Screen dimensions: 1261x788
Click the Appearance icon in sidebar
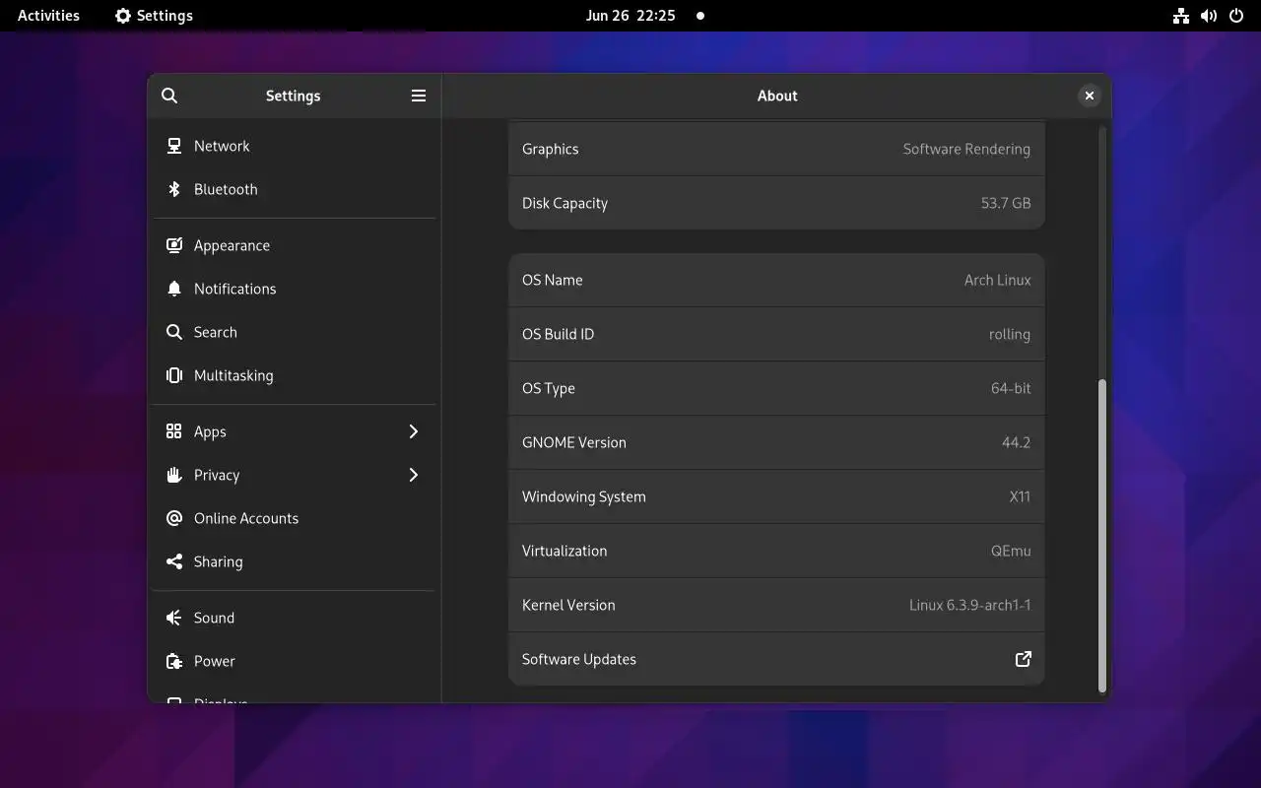pos(174,245)
